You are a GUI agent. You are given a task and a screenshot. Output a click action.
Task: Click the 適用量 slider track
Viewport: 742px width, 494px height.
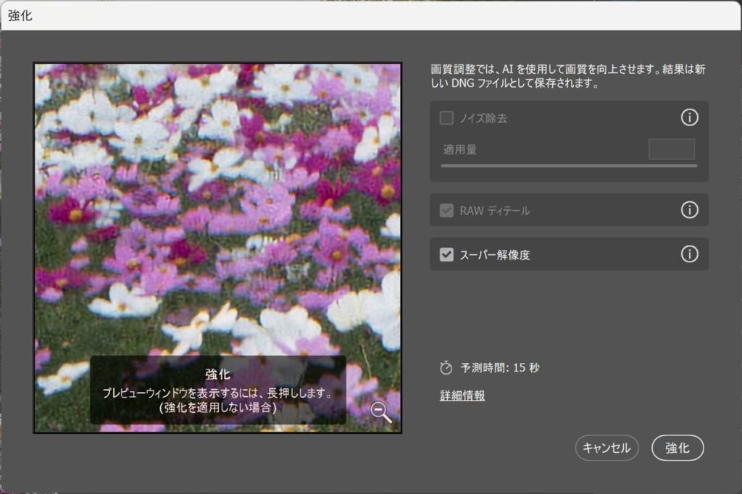point(569,166)
